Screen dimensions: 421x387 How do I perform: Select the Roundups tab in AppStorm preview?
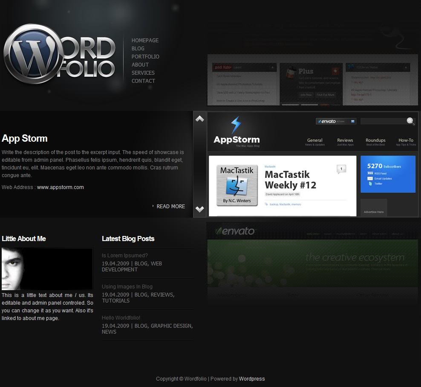(375, 142)
